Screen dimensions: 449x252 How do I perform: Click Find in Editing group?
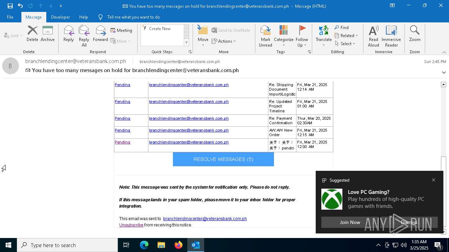(342, 28)
